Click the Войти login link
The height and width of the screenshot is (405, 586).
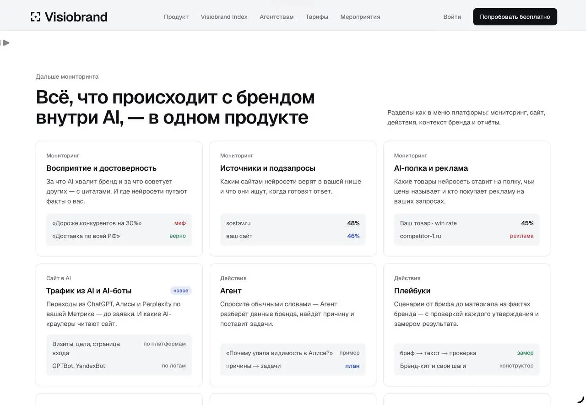(x=452, y=17)
